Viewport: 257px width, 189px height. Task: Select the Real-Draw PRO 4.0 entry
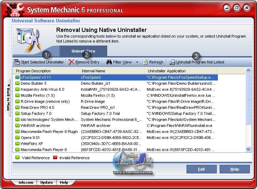[37, 107]
